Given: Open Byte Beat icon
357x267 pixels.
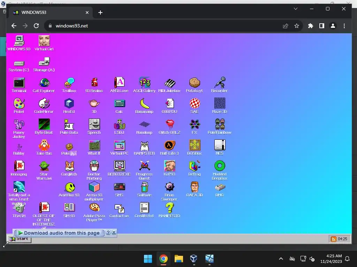Looking at the screenshot, I should [x=44, y=127].
